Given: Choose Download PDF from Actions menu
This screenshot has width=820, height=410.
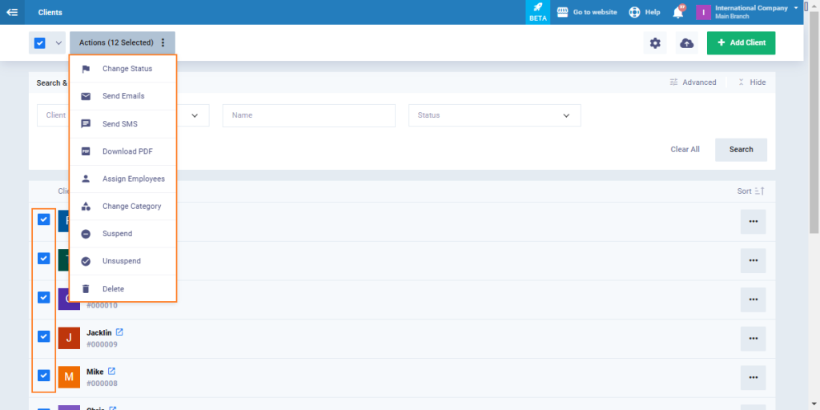Looking at the screenshot, I should pos(123,151).
